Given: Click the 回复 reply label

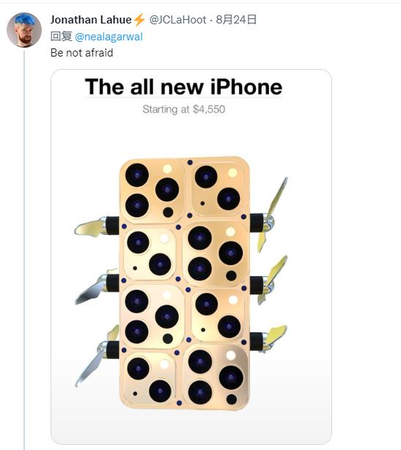Looking at the screenshot, I should point(61,37).
